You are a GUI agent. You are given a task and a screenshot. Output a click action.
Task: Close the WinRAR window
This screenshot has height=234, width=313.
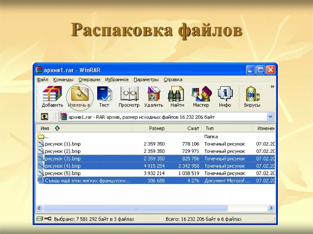coord(271,70)
